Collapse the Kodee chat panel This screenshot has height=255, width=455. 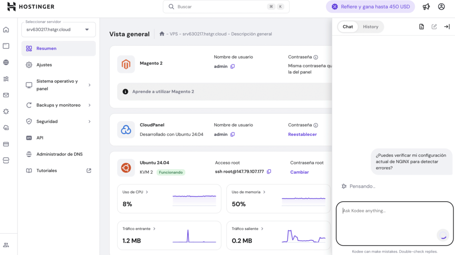tap(447, 27)
